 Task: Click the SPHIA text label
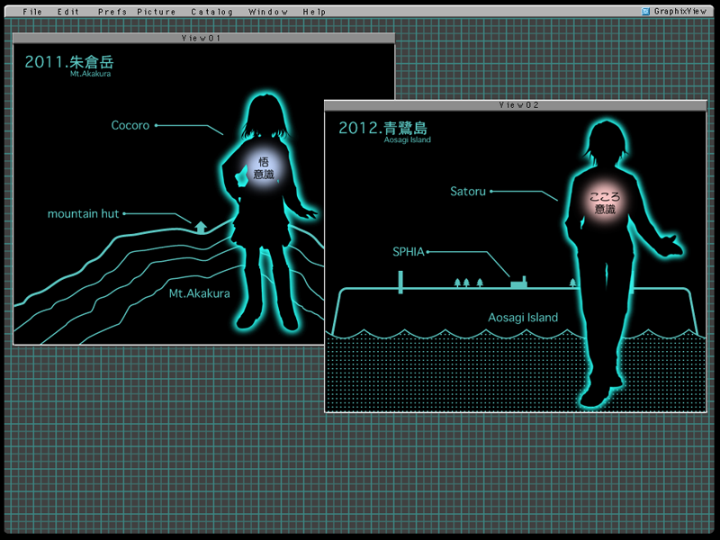(408, 252)
